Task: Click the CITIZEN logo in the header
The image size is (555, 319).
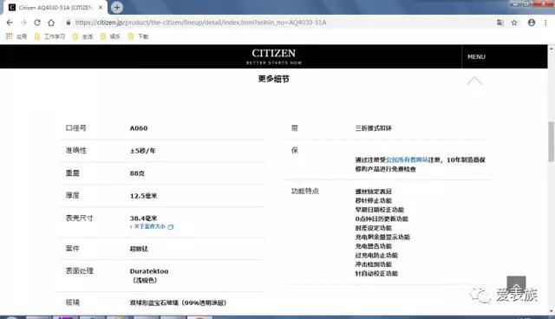Action: coord(274,56)
